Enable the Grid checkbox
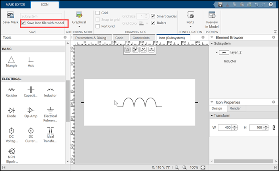The width and height of the screenshot is (279, 171). click(x=98, y=13)
